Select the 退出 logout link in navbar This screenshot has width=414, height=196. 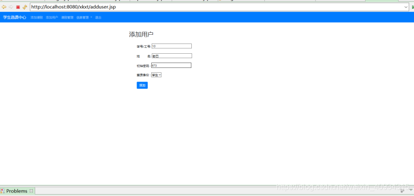tap(98, 18)
